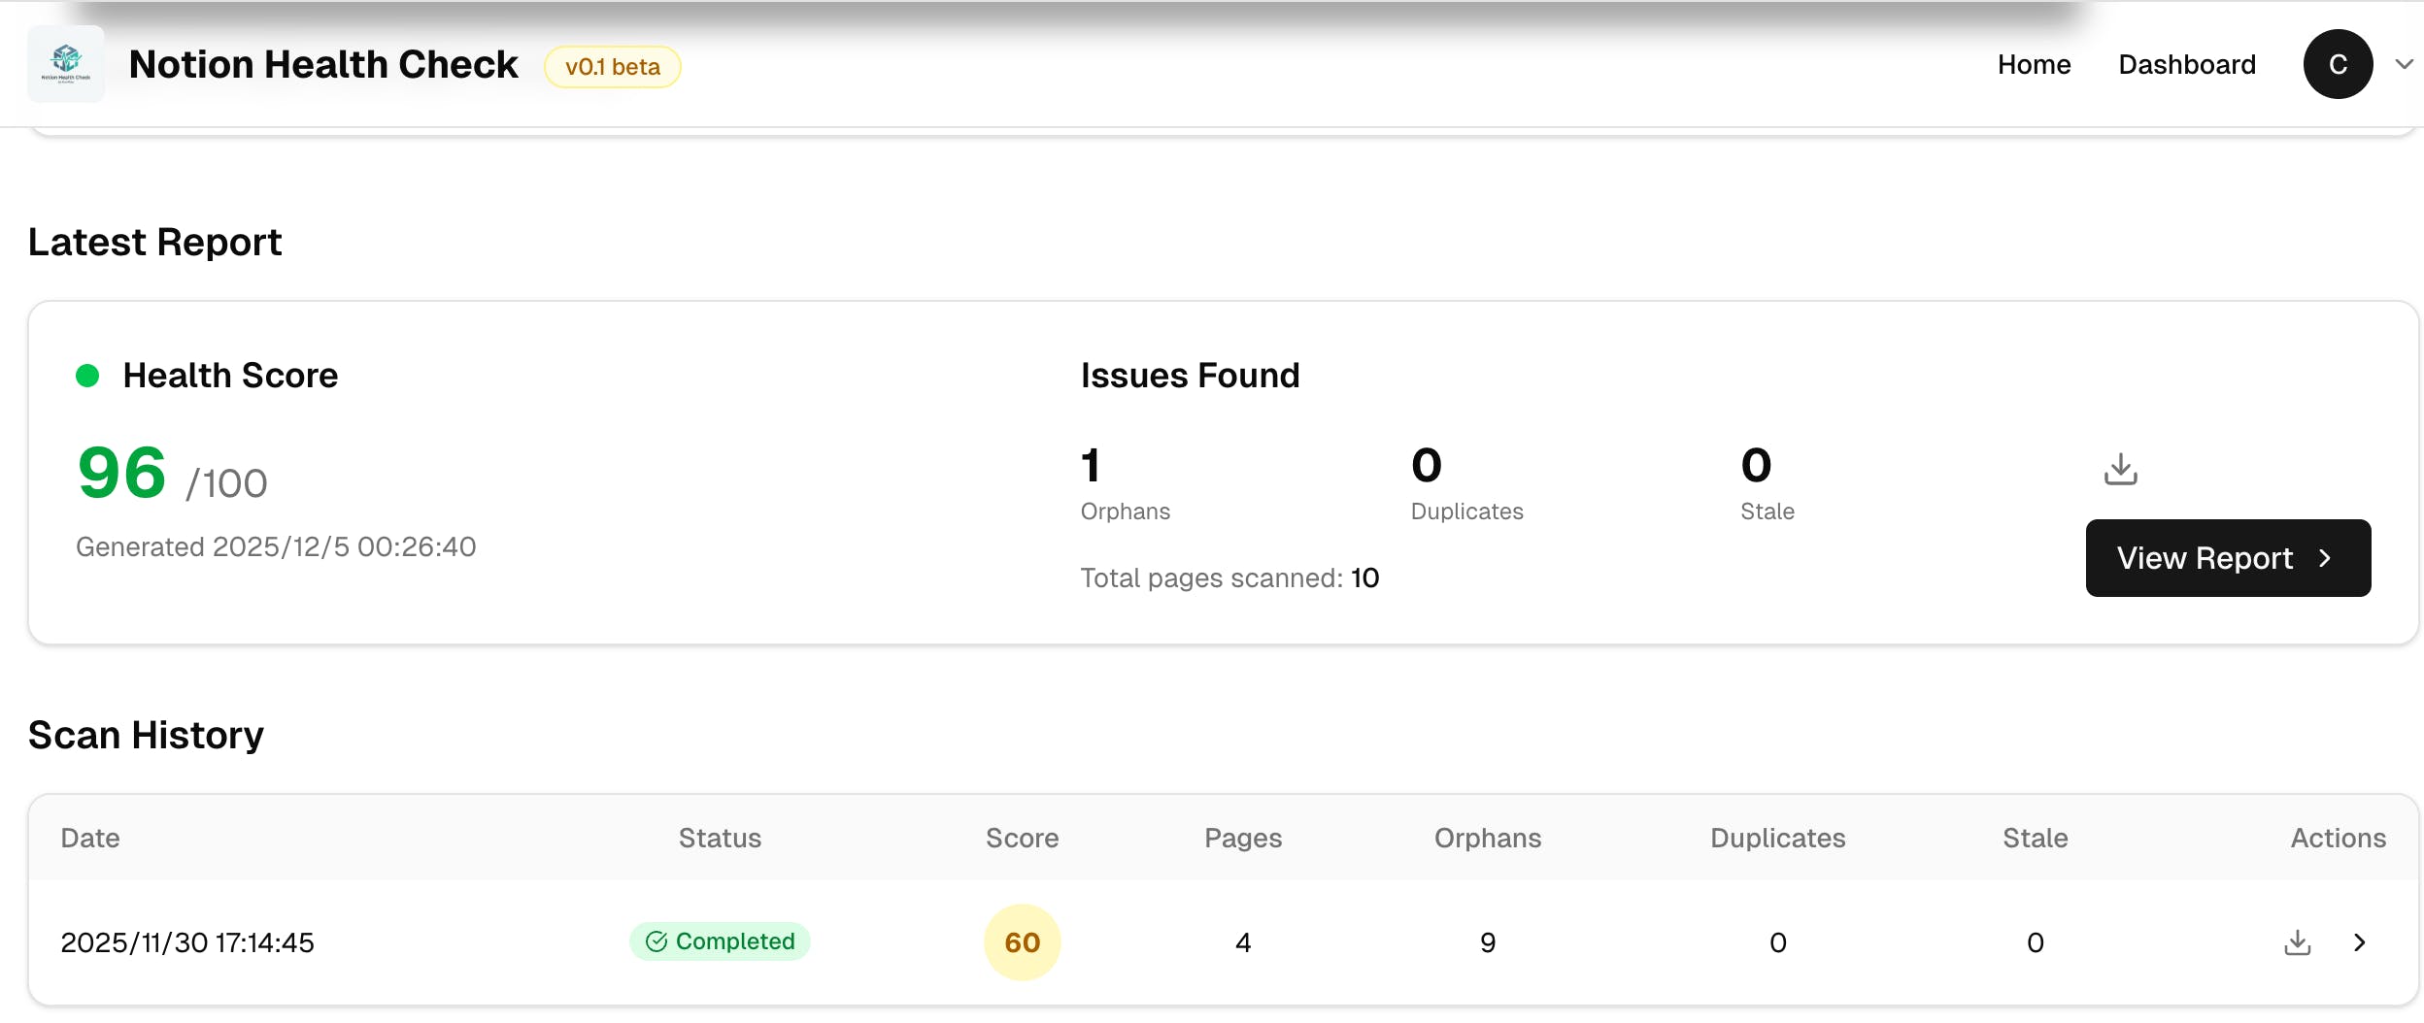This screenshot has width=2424, height=1023.
Task: Open the user avatar labeled C
Action: pos(2338,64)
